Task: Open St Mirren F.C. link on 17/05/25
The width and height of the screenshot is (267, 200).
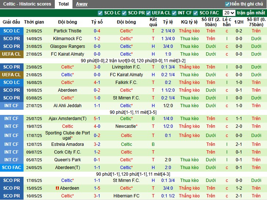Action: point(127,180)
